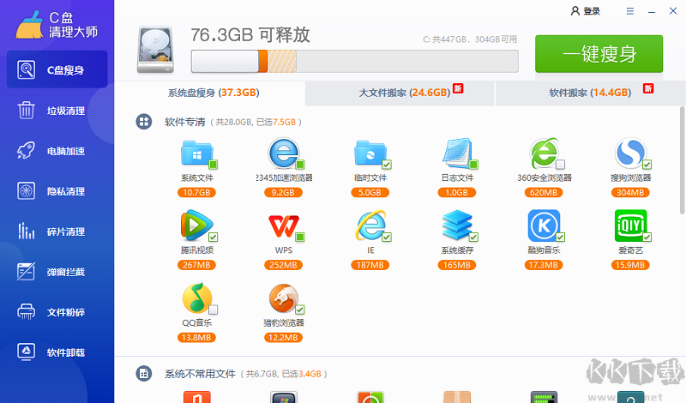
Task: Click the 登录 login link
Action: [x=586, y=11]
